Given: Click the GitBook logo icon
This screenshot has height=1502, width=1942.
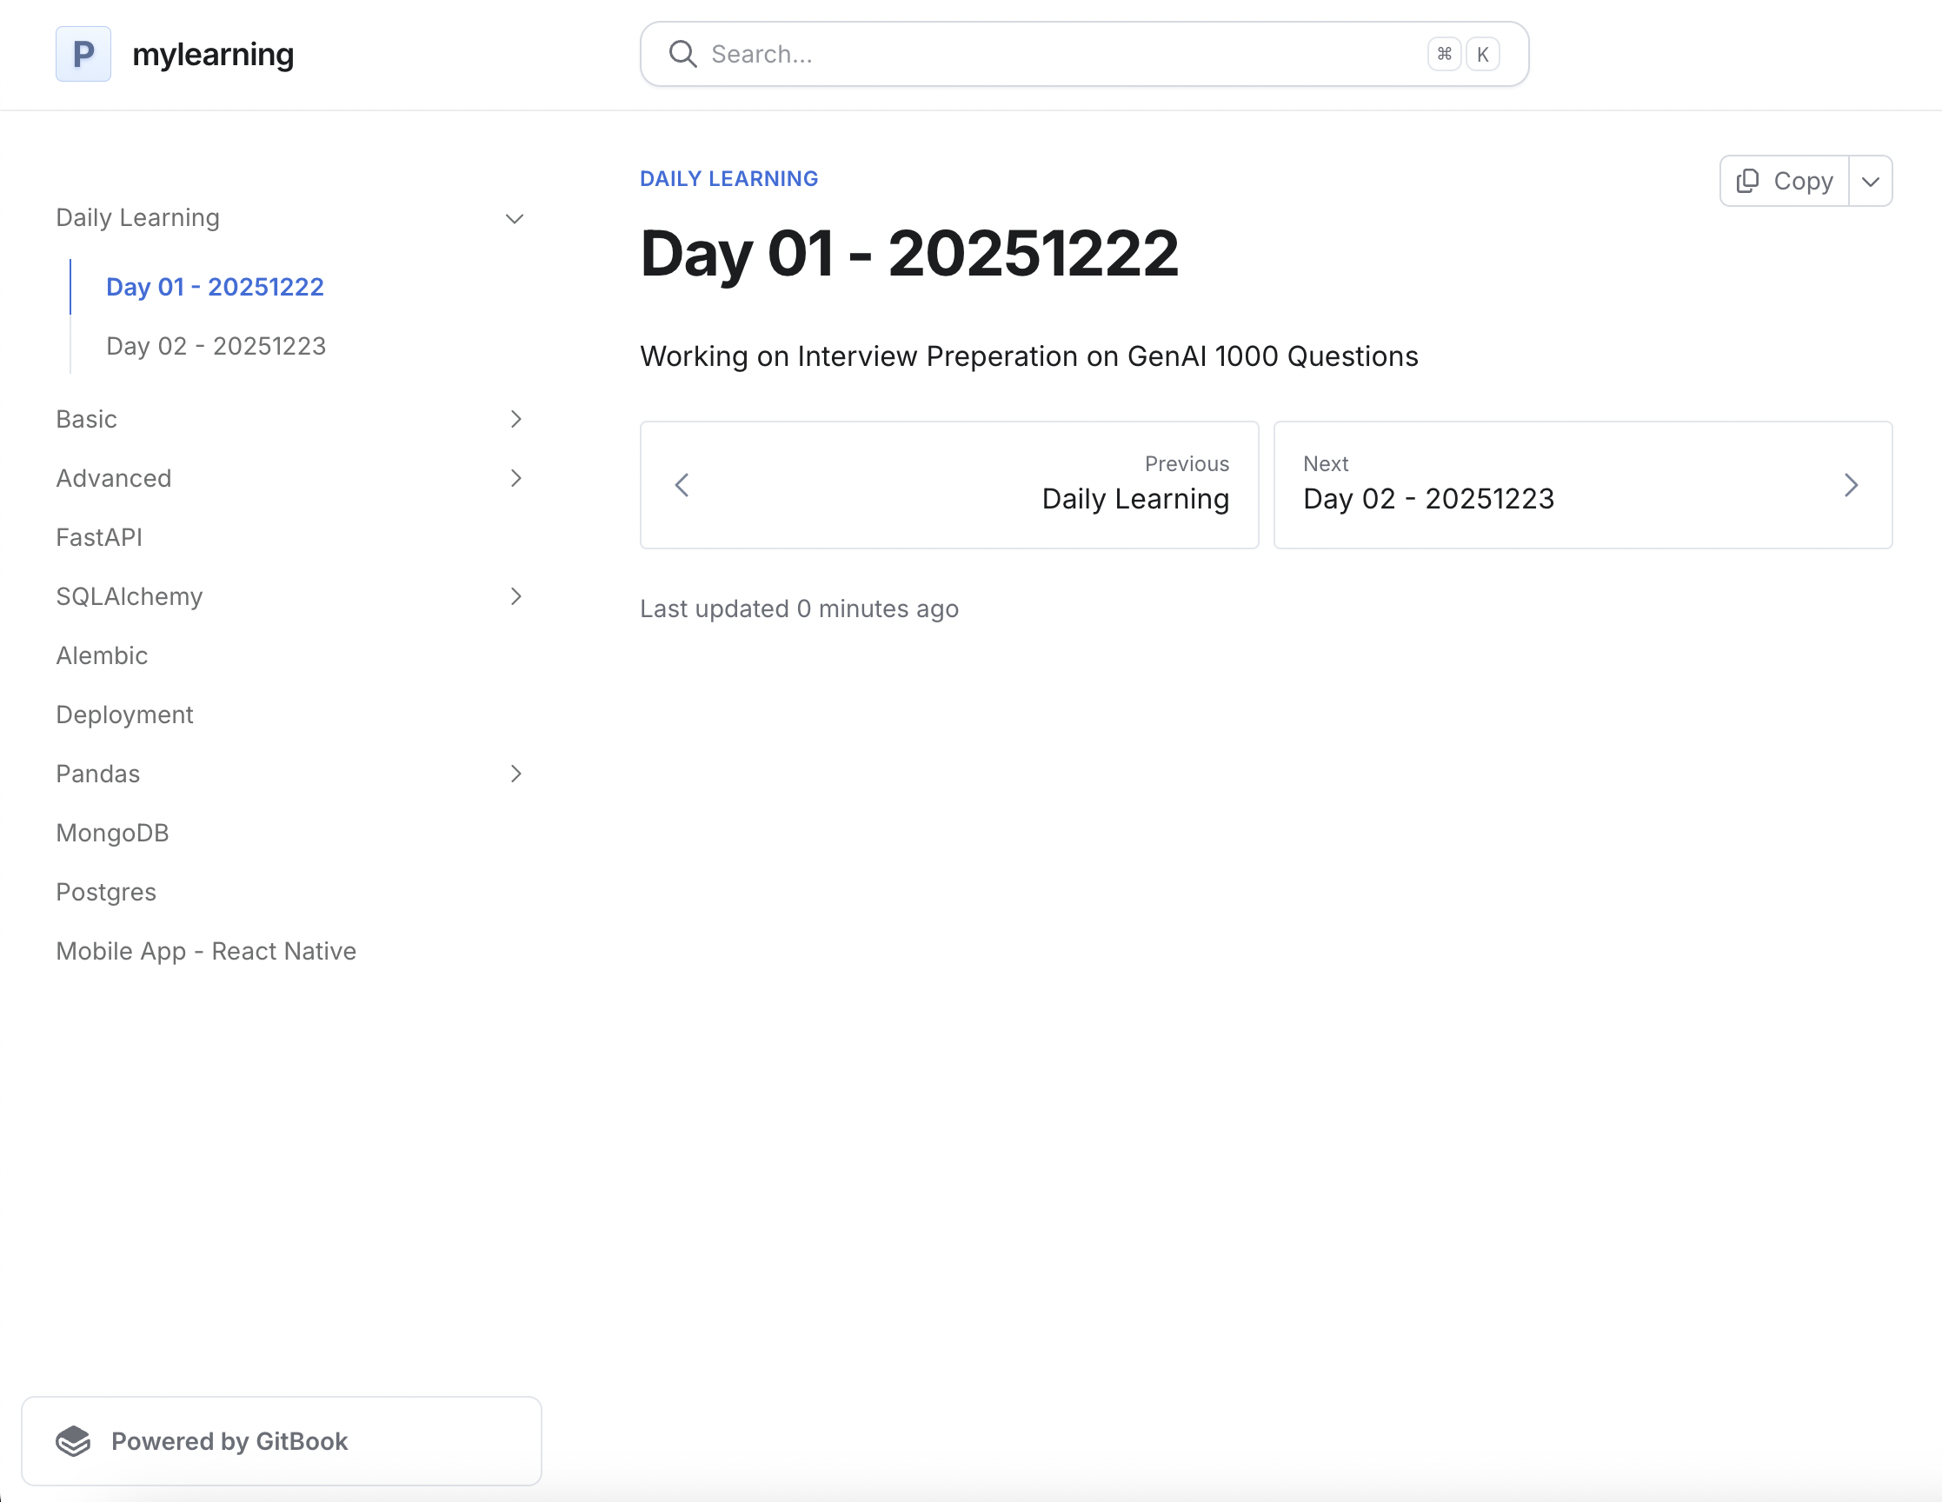Looking at the screenshot, I should [74, 1440].
